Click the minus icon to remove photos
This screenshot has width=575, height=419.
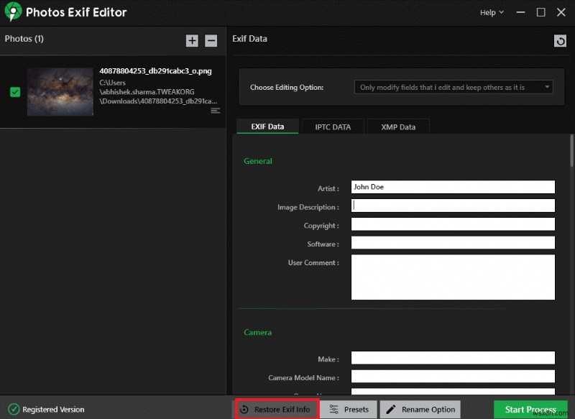click(x=210, y=41)
